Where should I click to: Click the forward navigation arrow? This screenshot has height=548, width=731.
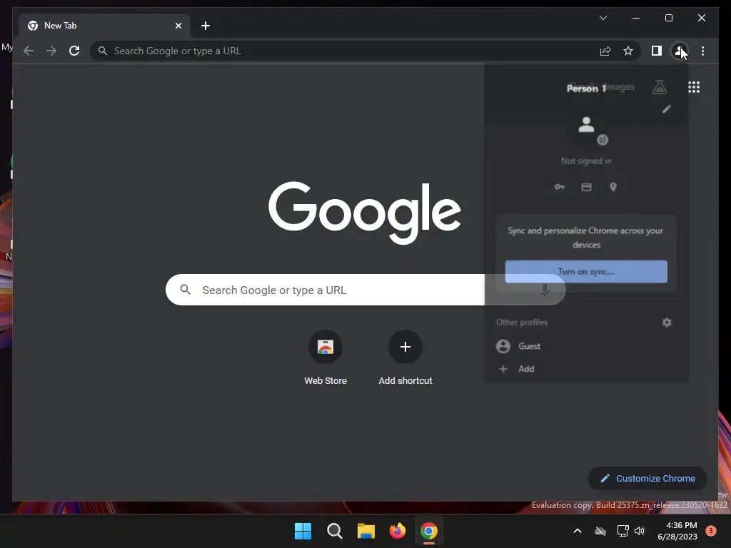click(51, 51)
